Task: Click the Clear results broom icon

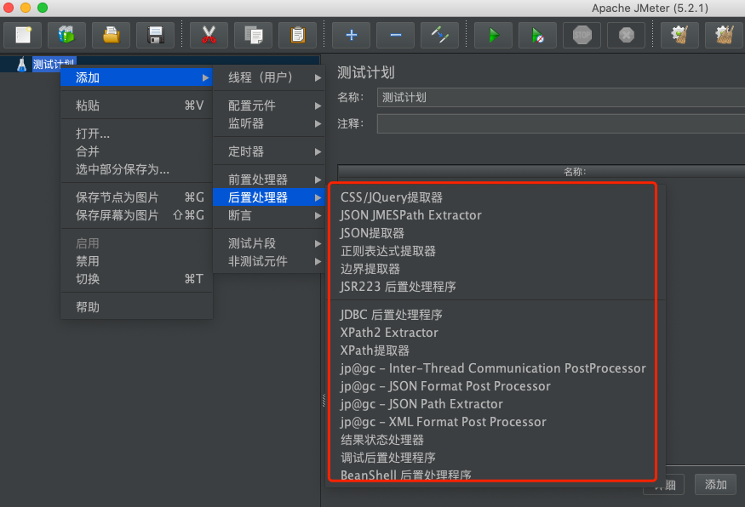Action: (x=679, y=35)
